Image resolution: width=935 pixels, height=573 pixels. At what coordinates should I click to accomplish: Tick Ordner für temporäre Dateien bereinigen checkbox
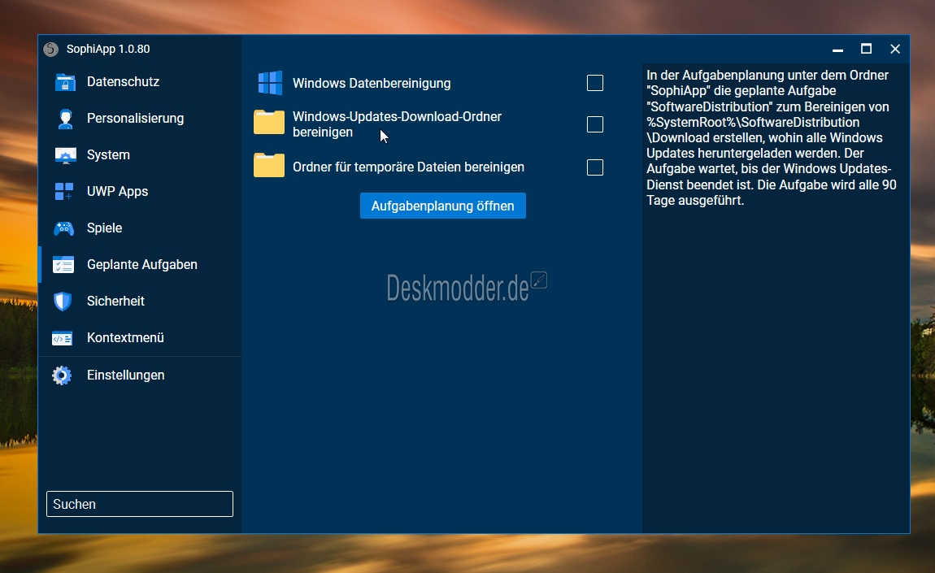pyautogui.click(x=595, y=167)
